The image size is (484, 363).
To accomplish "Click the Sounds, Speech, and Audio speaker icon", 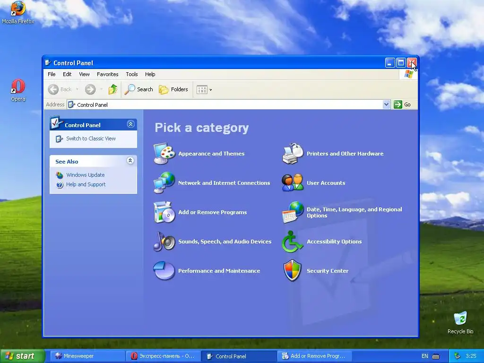I will click(164, 242).
